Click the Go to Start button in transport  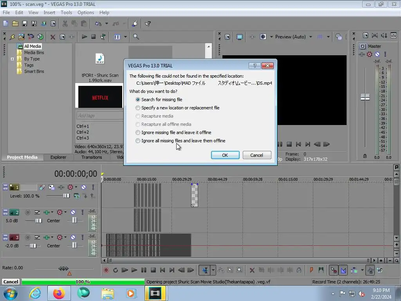click(x=163, y=270)
